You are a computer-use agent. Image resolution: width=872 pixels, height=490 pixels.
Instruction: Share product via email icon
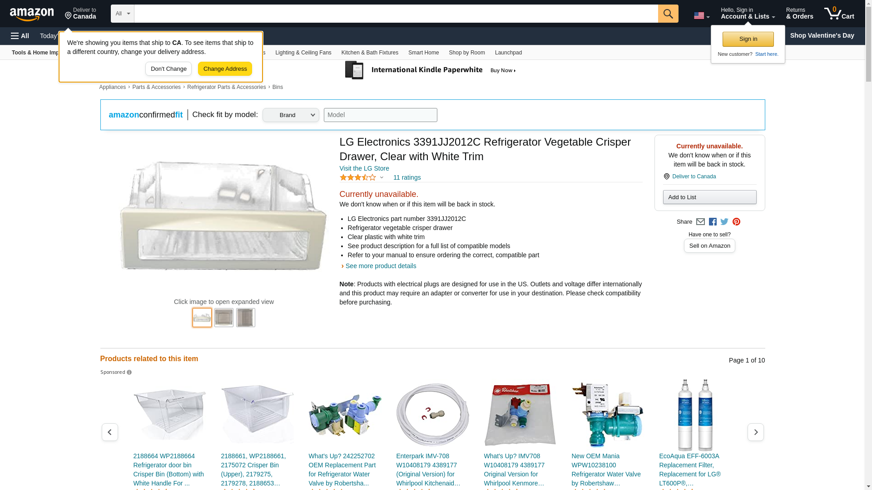coord(700,222)
